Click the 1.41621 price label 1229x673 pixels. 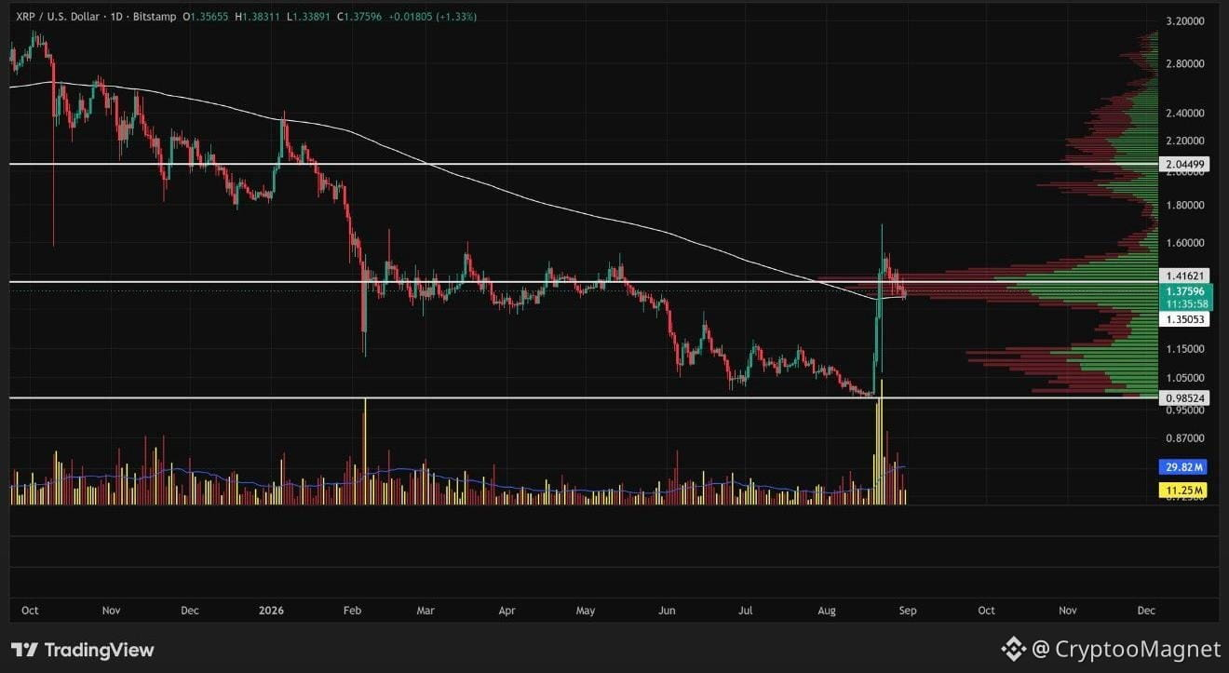[x=1186, y=276]
